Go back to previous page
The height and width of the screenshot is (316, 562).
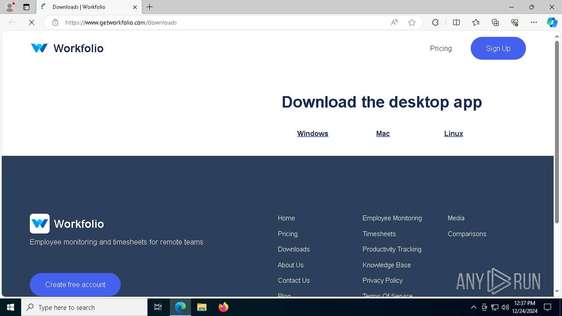point(12,22)
